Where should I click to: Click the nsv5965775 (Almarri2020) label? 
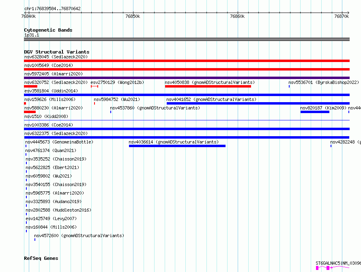(55, 193)
